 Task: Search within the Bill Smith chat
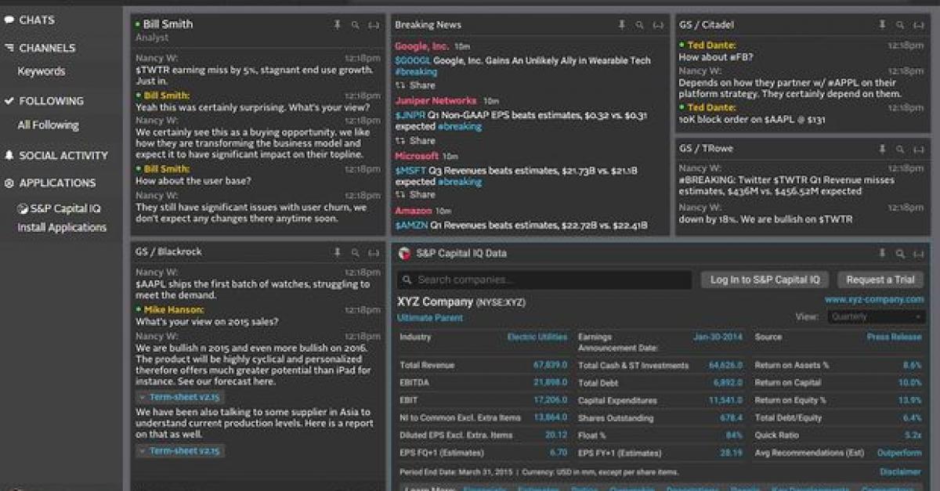pyautogui.click(x=356, y=25)
